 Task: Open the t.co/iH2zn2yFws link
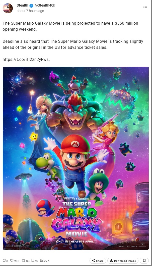(26, 60)
